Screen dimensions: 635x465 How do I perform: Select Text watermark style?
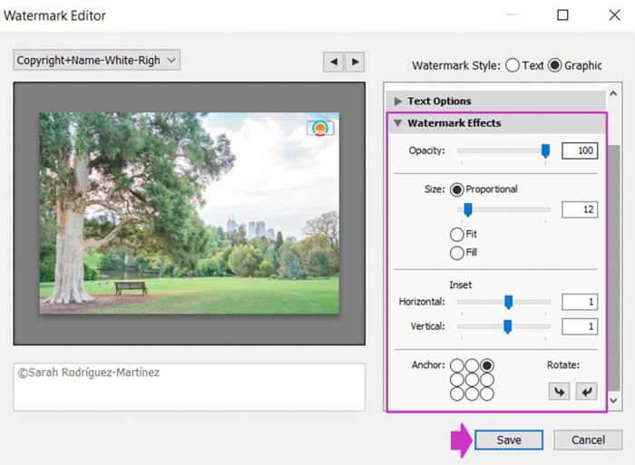[513, 65]
